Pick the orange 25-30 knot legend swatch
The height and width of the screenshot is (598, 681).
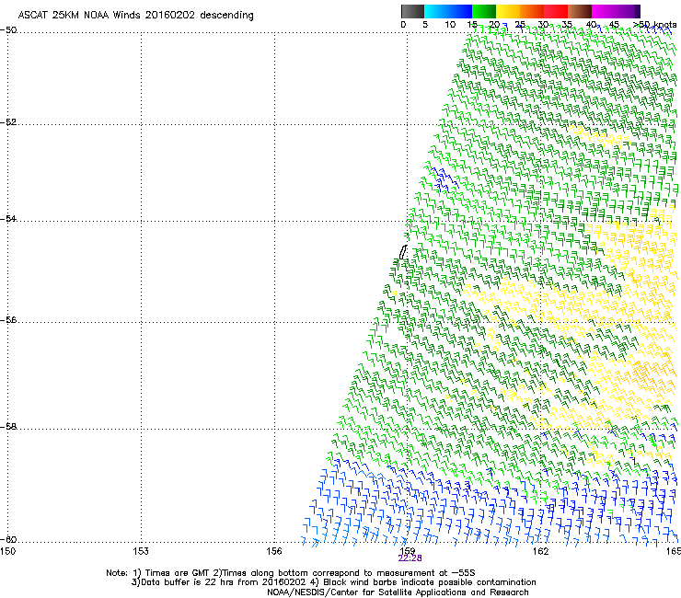pos(532,11)
